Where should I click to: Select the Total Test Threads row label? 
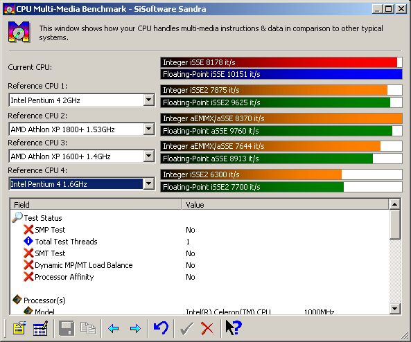pyautogui.click(x=66, y=242)
